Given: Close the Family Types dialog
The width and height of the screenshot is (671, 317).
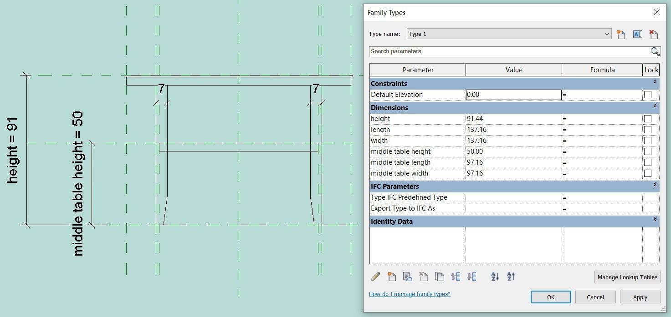Looking at the screenshot, I should pyautogui.click(x=656, y=13).
